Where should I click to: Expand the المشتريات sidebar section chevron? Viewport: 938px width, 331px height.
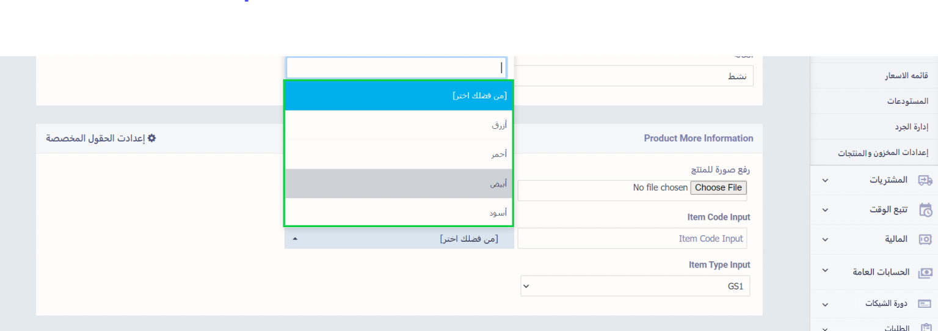click(825, 181)
